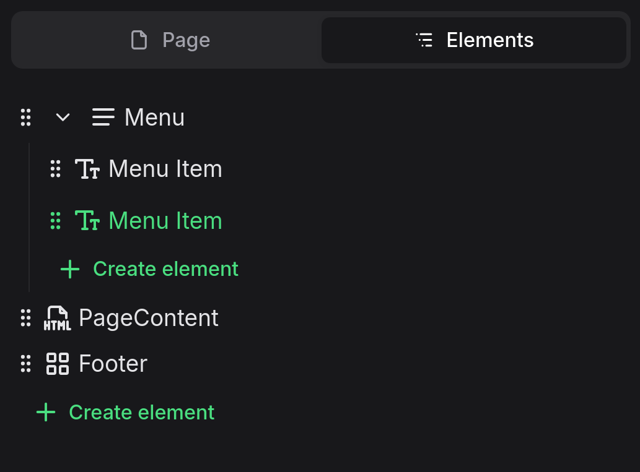
Task: Click the green Menu Item's drag handle
Action: [x=55, y=221]
